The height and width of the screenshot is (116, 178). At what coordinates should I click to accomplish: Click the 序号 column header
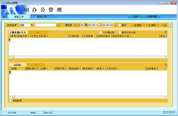coord(14,36)
